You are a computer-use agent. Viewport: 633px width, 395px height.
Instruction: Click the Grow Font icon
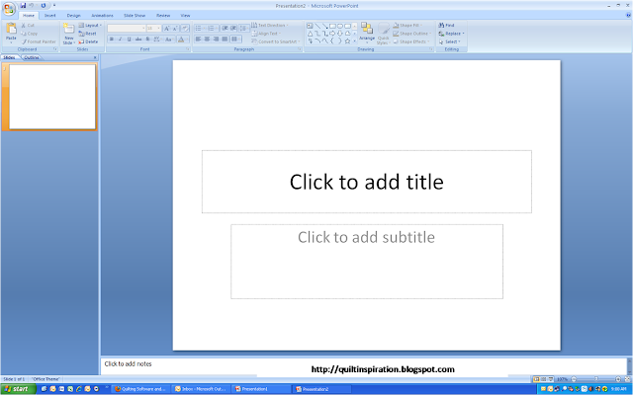(x=167, y=29)
